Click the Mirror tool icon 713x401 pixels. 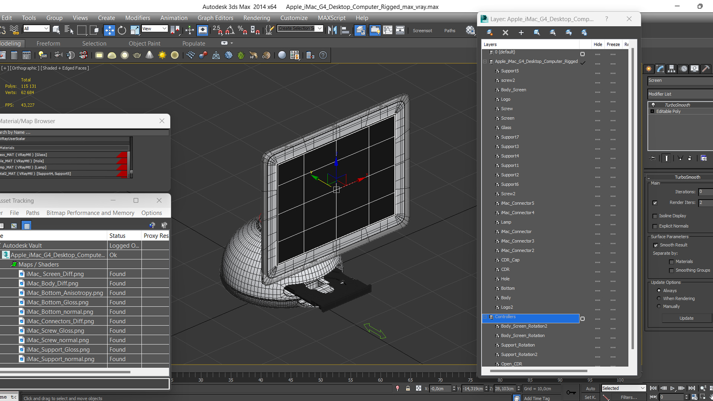332,30
